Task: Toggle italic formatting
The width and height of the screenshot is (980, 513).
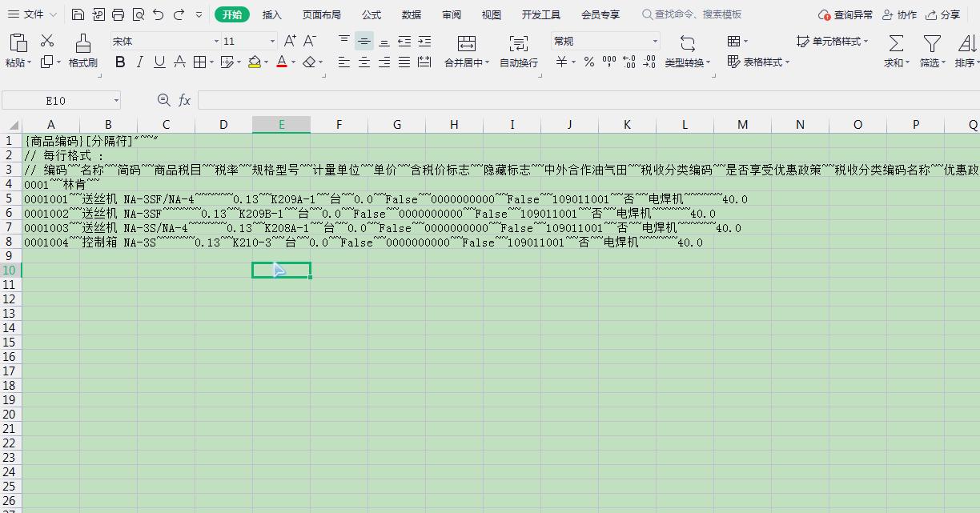Action: pos(139,62)
